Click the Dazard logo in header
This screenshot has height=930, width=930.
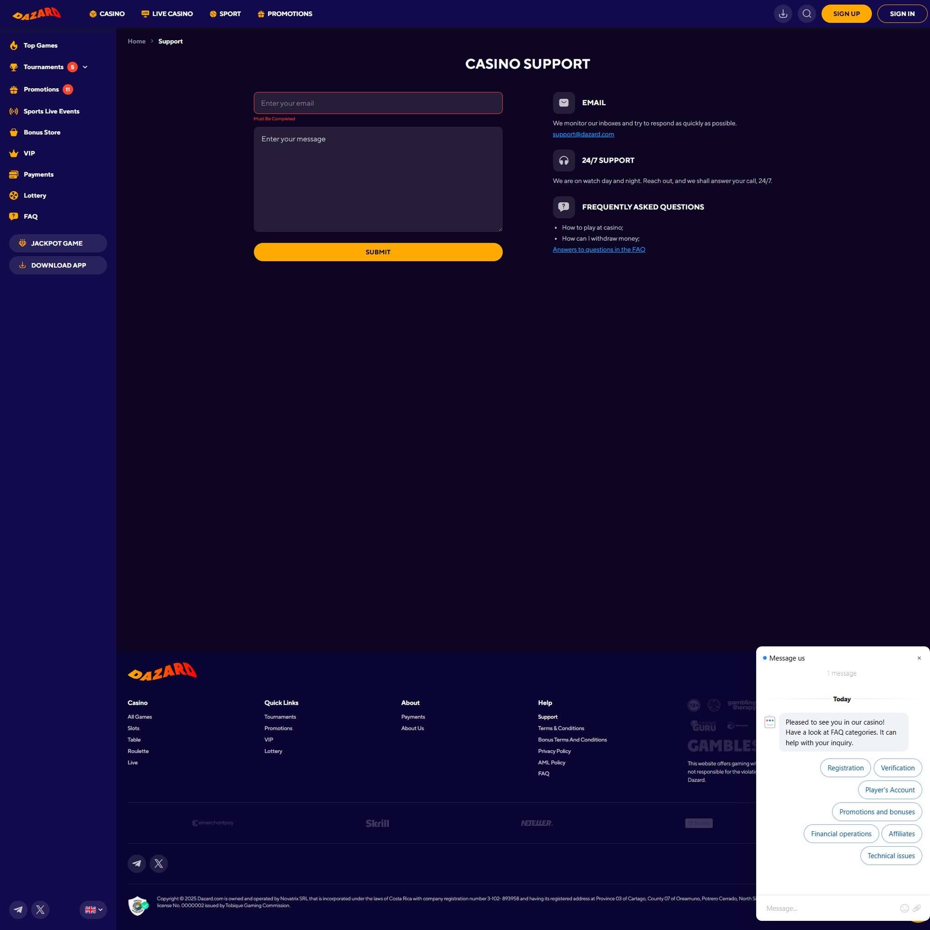(x=36, y=14)
